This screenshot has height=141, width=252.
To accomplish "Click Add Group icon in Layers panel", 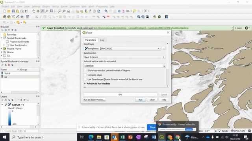I will (6, 100).
